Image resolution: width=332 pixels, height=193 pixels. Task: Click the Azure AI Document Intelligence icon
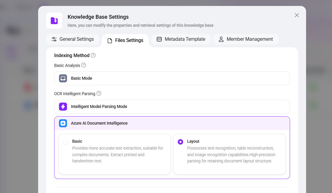pos(63,123)
